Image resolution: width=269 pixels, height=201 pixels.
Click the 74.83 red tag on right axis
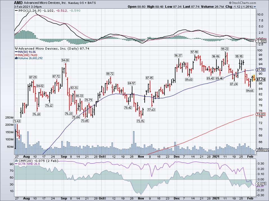pyautogui.click(x=261, y=114)
